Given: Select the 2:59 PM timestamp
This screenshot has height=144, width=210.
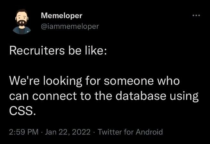Looking at the screenshot, I should (x=24, y=132).
